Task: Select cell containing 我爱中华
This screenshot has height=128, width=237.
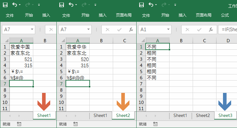Action: [x=78, y=47]
